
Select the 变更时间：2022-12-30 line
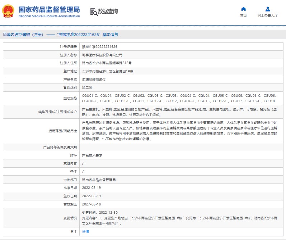[x=100, y=213]
